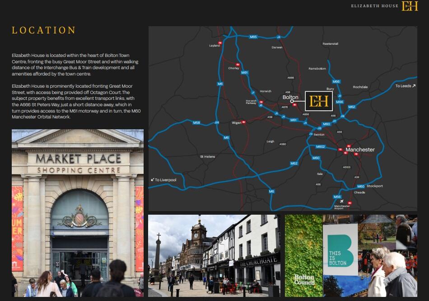429x301 pixels.
Task: Open the Market Place Shopping Centre photo
Action: pos(78,213)
